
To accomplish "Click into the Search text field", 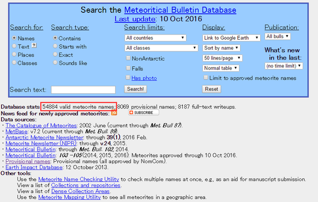I will click(x=83, y=90).
